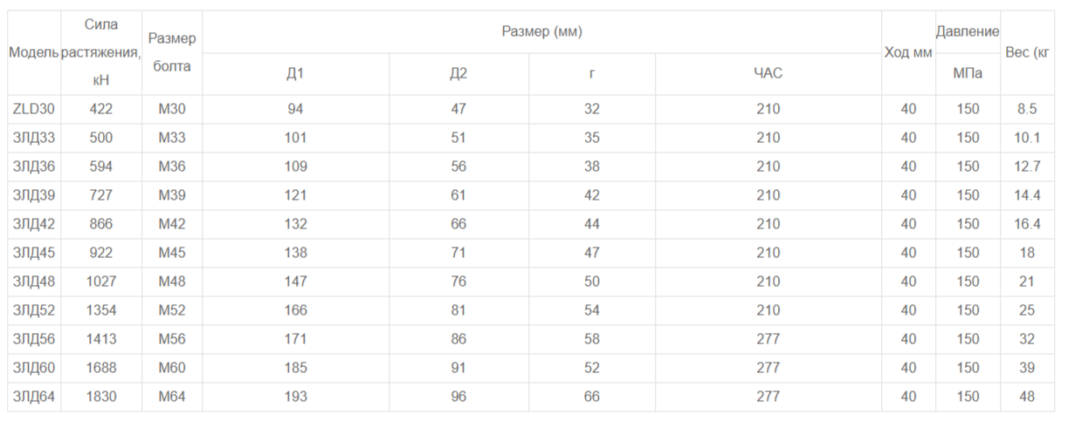The image size is (1068, 421).
Task: Select the weight value 8.5 cell
Action: click(1027, 109)
